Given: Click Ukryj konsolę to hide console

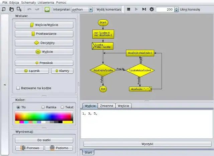Looking at the screenshot, I should point(190,10).
